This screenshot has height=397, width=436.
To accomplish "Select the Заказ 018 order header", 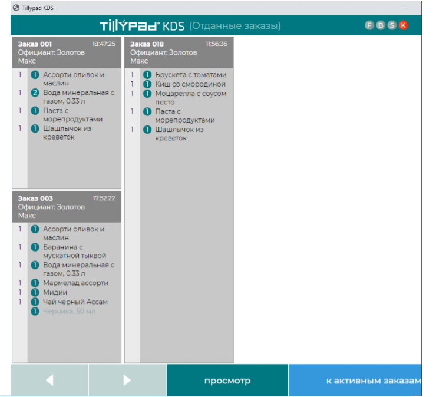I will point(179,52).
